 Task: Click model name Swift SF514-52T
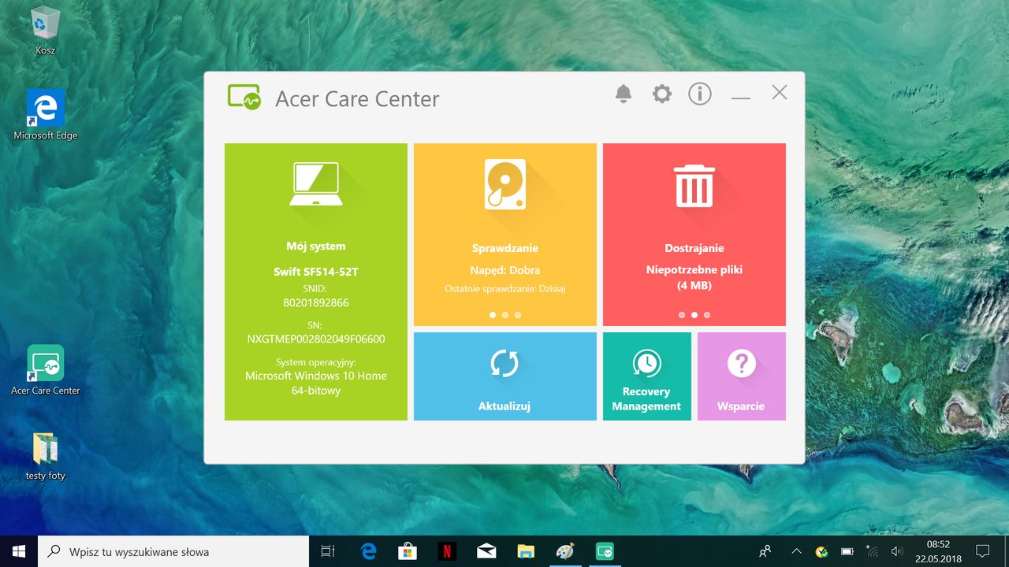point(316,272)
